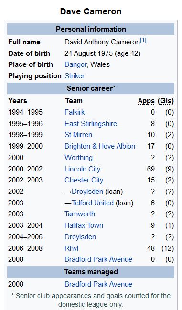Open Bradford Park Avenue under Teams managed
The height and width of the screenshot is (310, 182).
coord(98,284)
